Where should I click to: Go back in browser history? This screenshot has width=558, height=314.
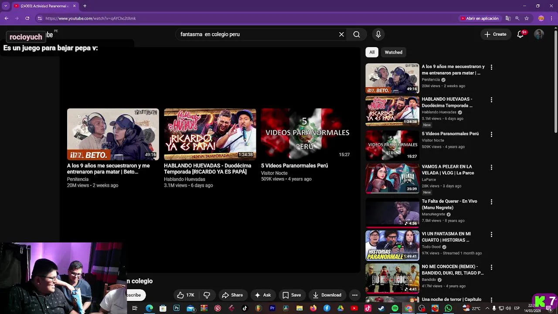[x=6, y=18]
